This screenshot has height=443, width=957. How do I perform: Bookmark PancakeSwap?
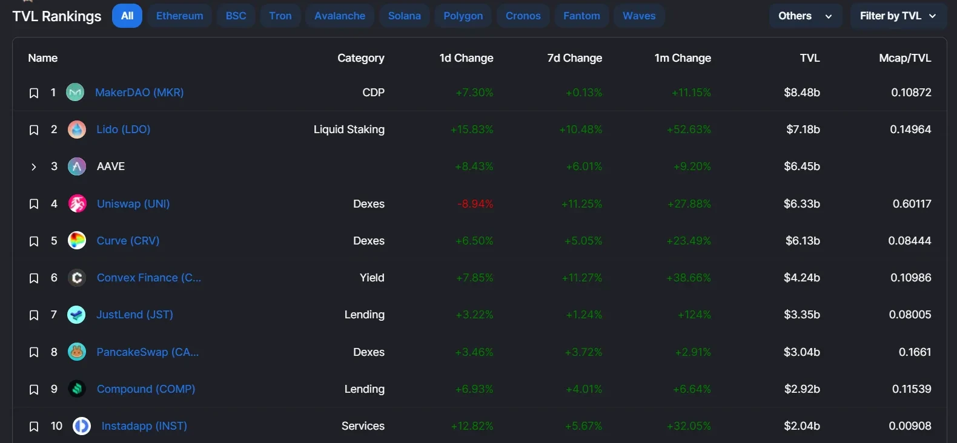point(34,353)
